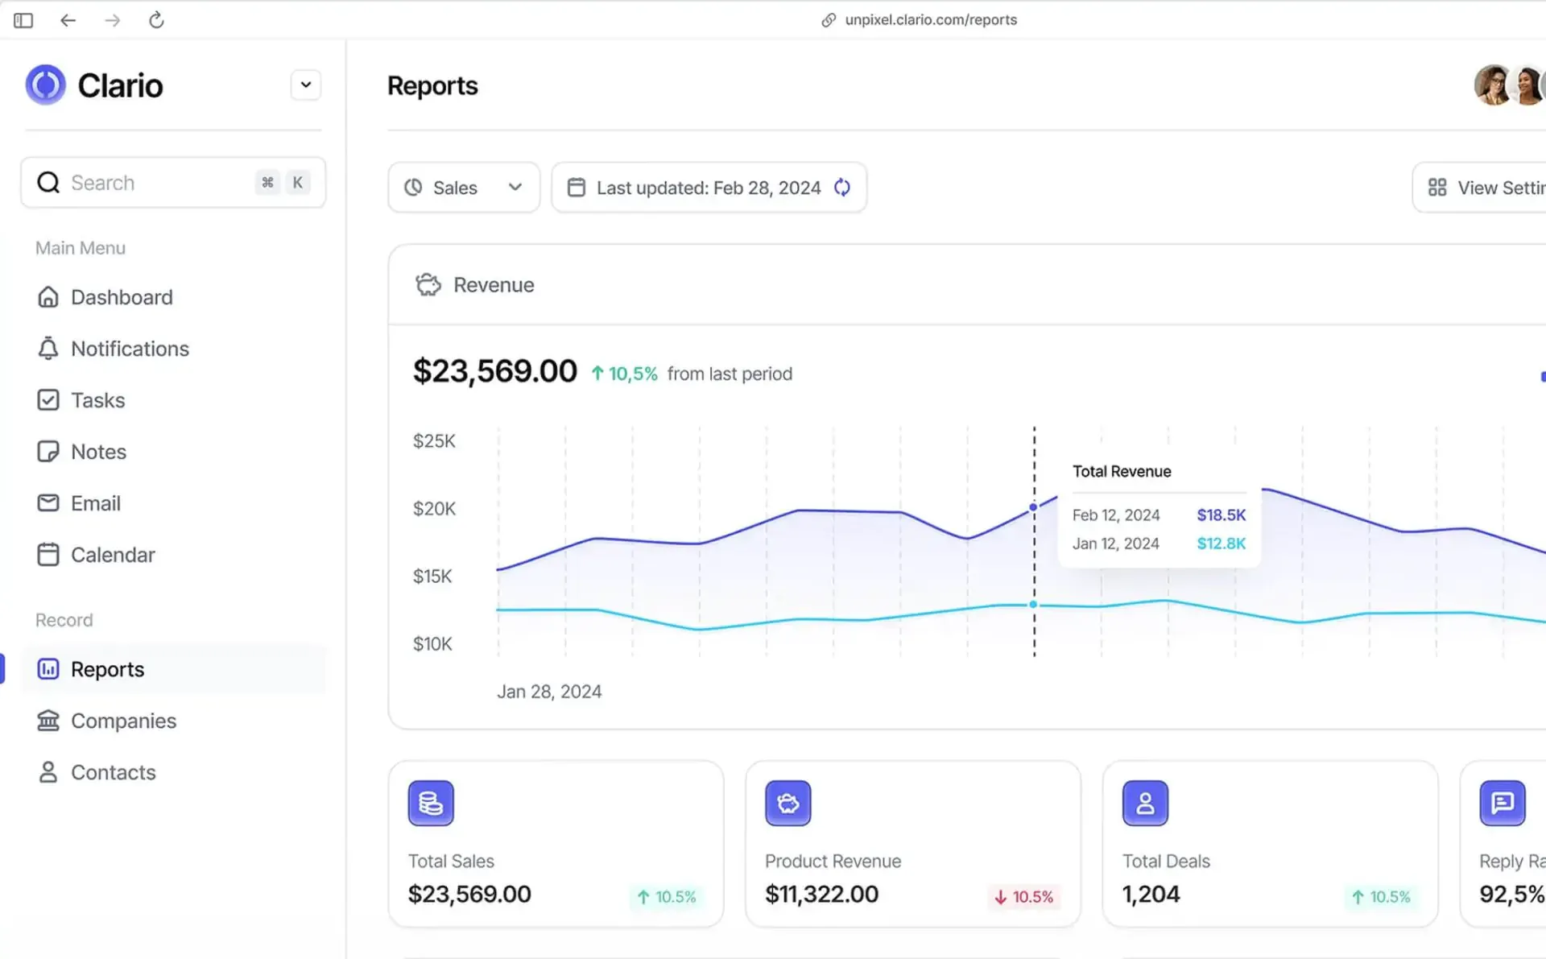Click the first user avatar
This screenshot has width=1546, height=959.
(x=1492, y=85)
